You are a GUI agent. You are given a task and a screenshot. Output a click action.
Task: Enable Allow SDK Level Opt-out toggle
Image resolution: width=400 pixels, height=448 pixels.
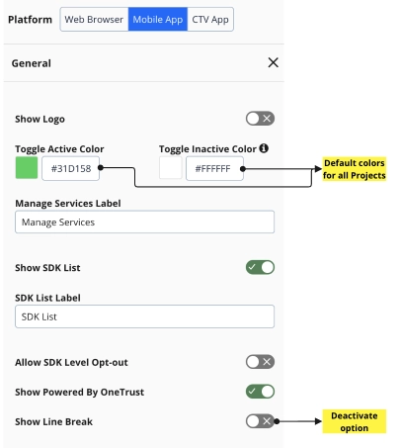260,362
